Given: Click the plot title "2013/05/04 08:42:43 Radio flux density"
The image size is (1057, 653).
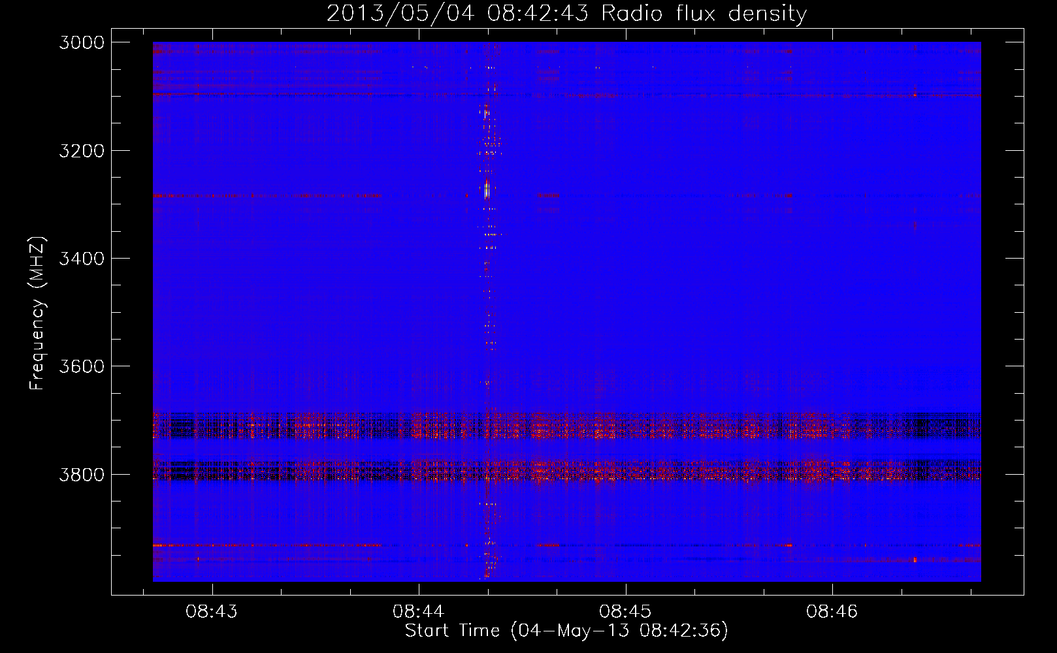Looking at the screenshot, I should pos(566,13).
